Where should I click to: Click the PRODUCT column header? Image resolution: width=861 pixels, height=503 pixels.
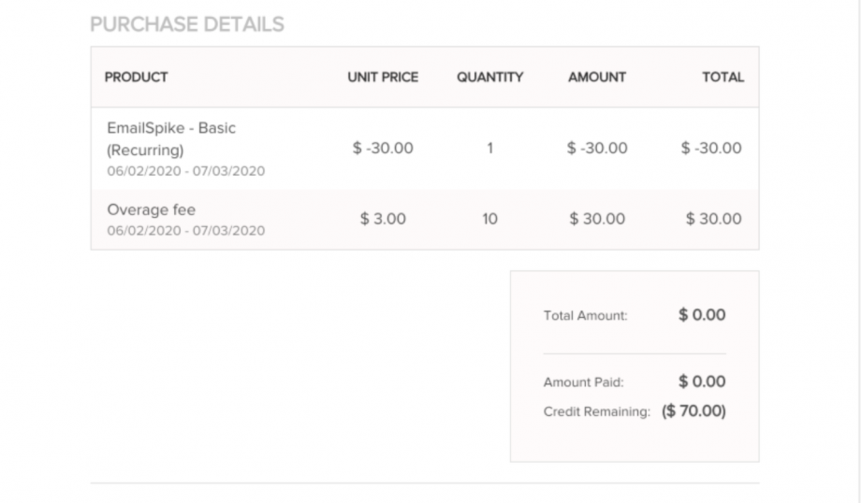pos(137,78)
